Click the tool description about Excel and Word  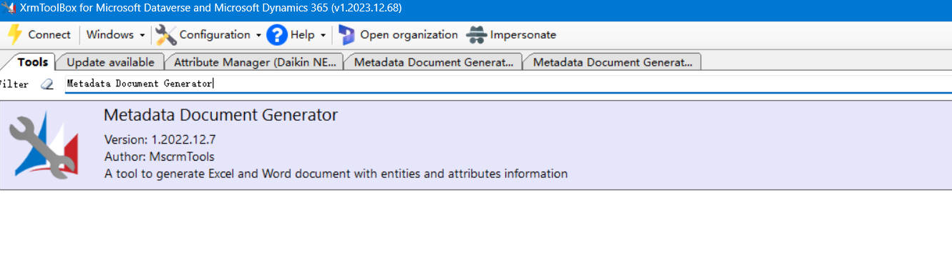[336, 174]
